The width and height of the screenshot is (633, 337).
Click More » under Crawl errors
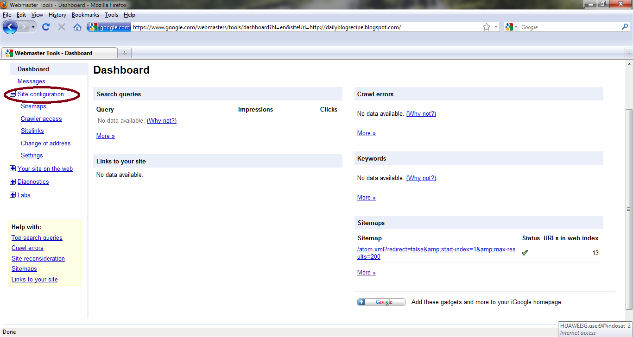(x=367, y=133)
